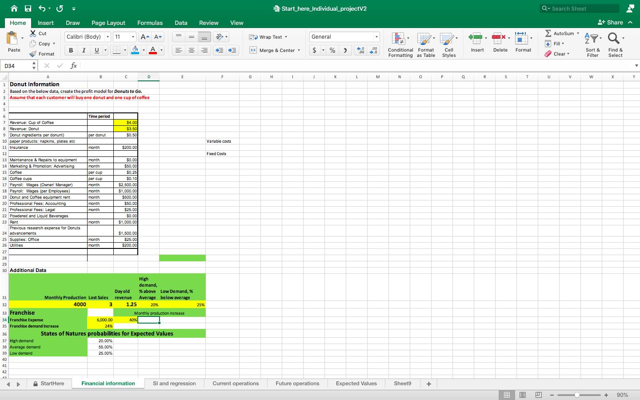
Task: Align cell text to the left
Action: point(179,50)
